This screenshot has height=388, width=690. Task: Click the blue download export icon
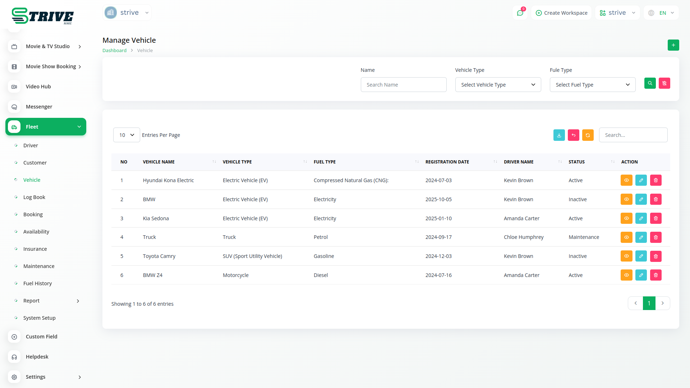point(559,135)
